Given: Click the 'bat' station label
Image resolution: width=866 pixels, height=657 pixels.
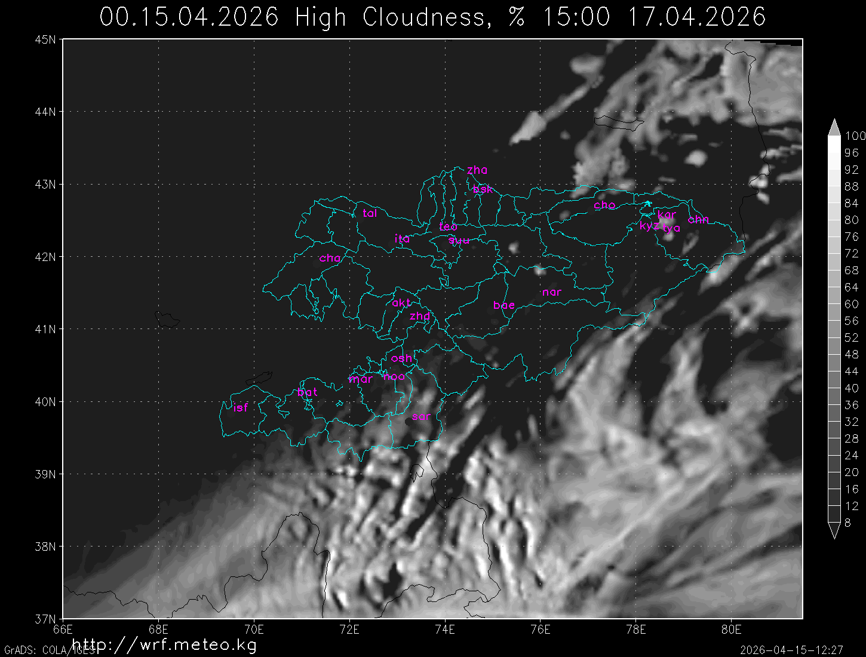Looking at the screenshot, I should click(x=307, y=392).
